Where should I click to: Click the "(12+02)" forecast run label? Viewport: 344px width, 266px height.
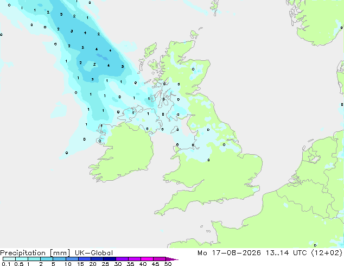click(327, 253)
